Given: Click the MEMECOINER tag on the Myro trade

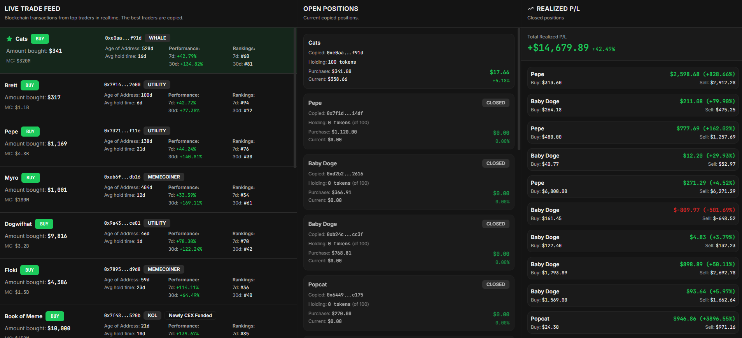Looking at the screenshot, I should (x=164, y=177).
